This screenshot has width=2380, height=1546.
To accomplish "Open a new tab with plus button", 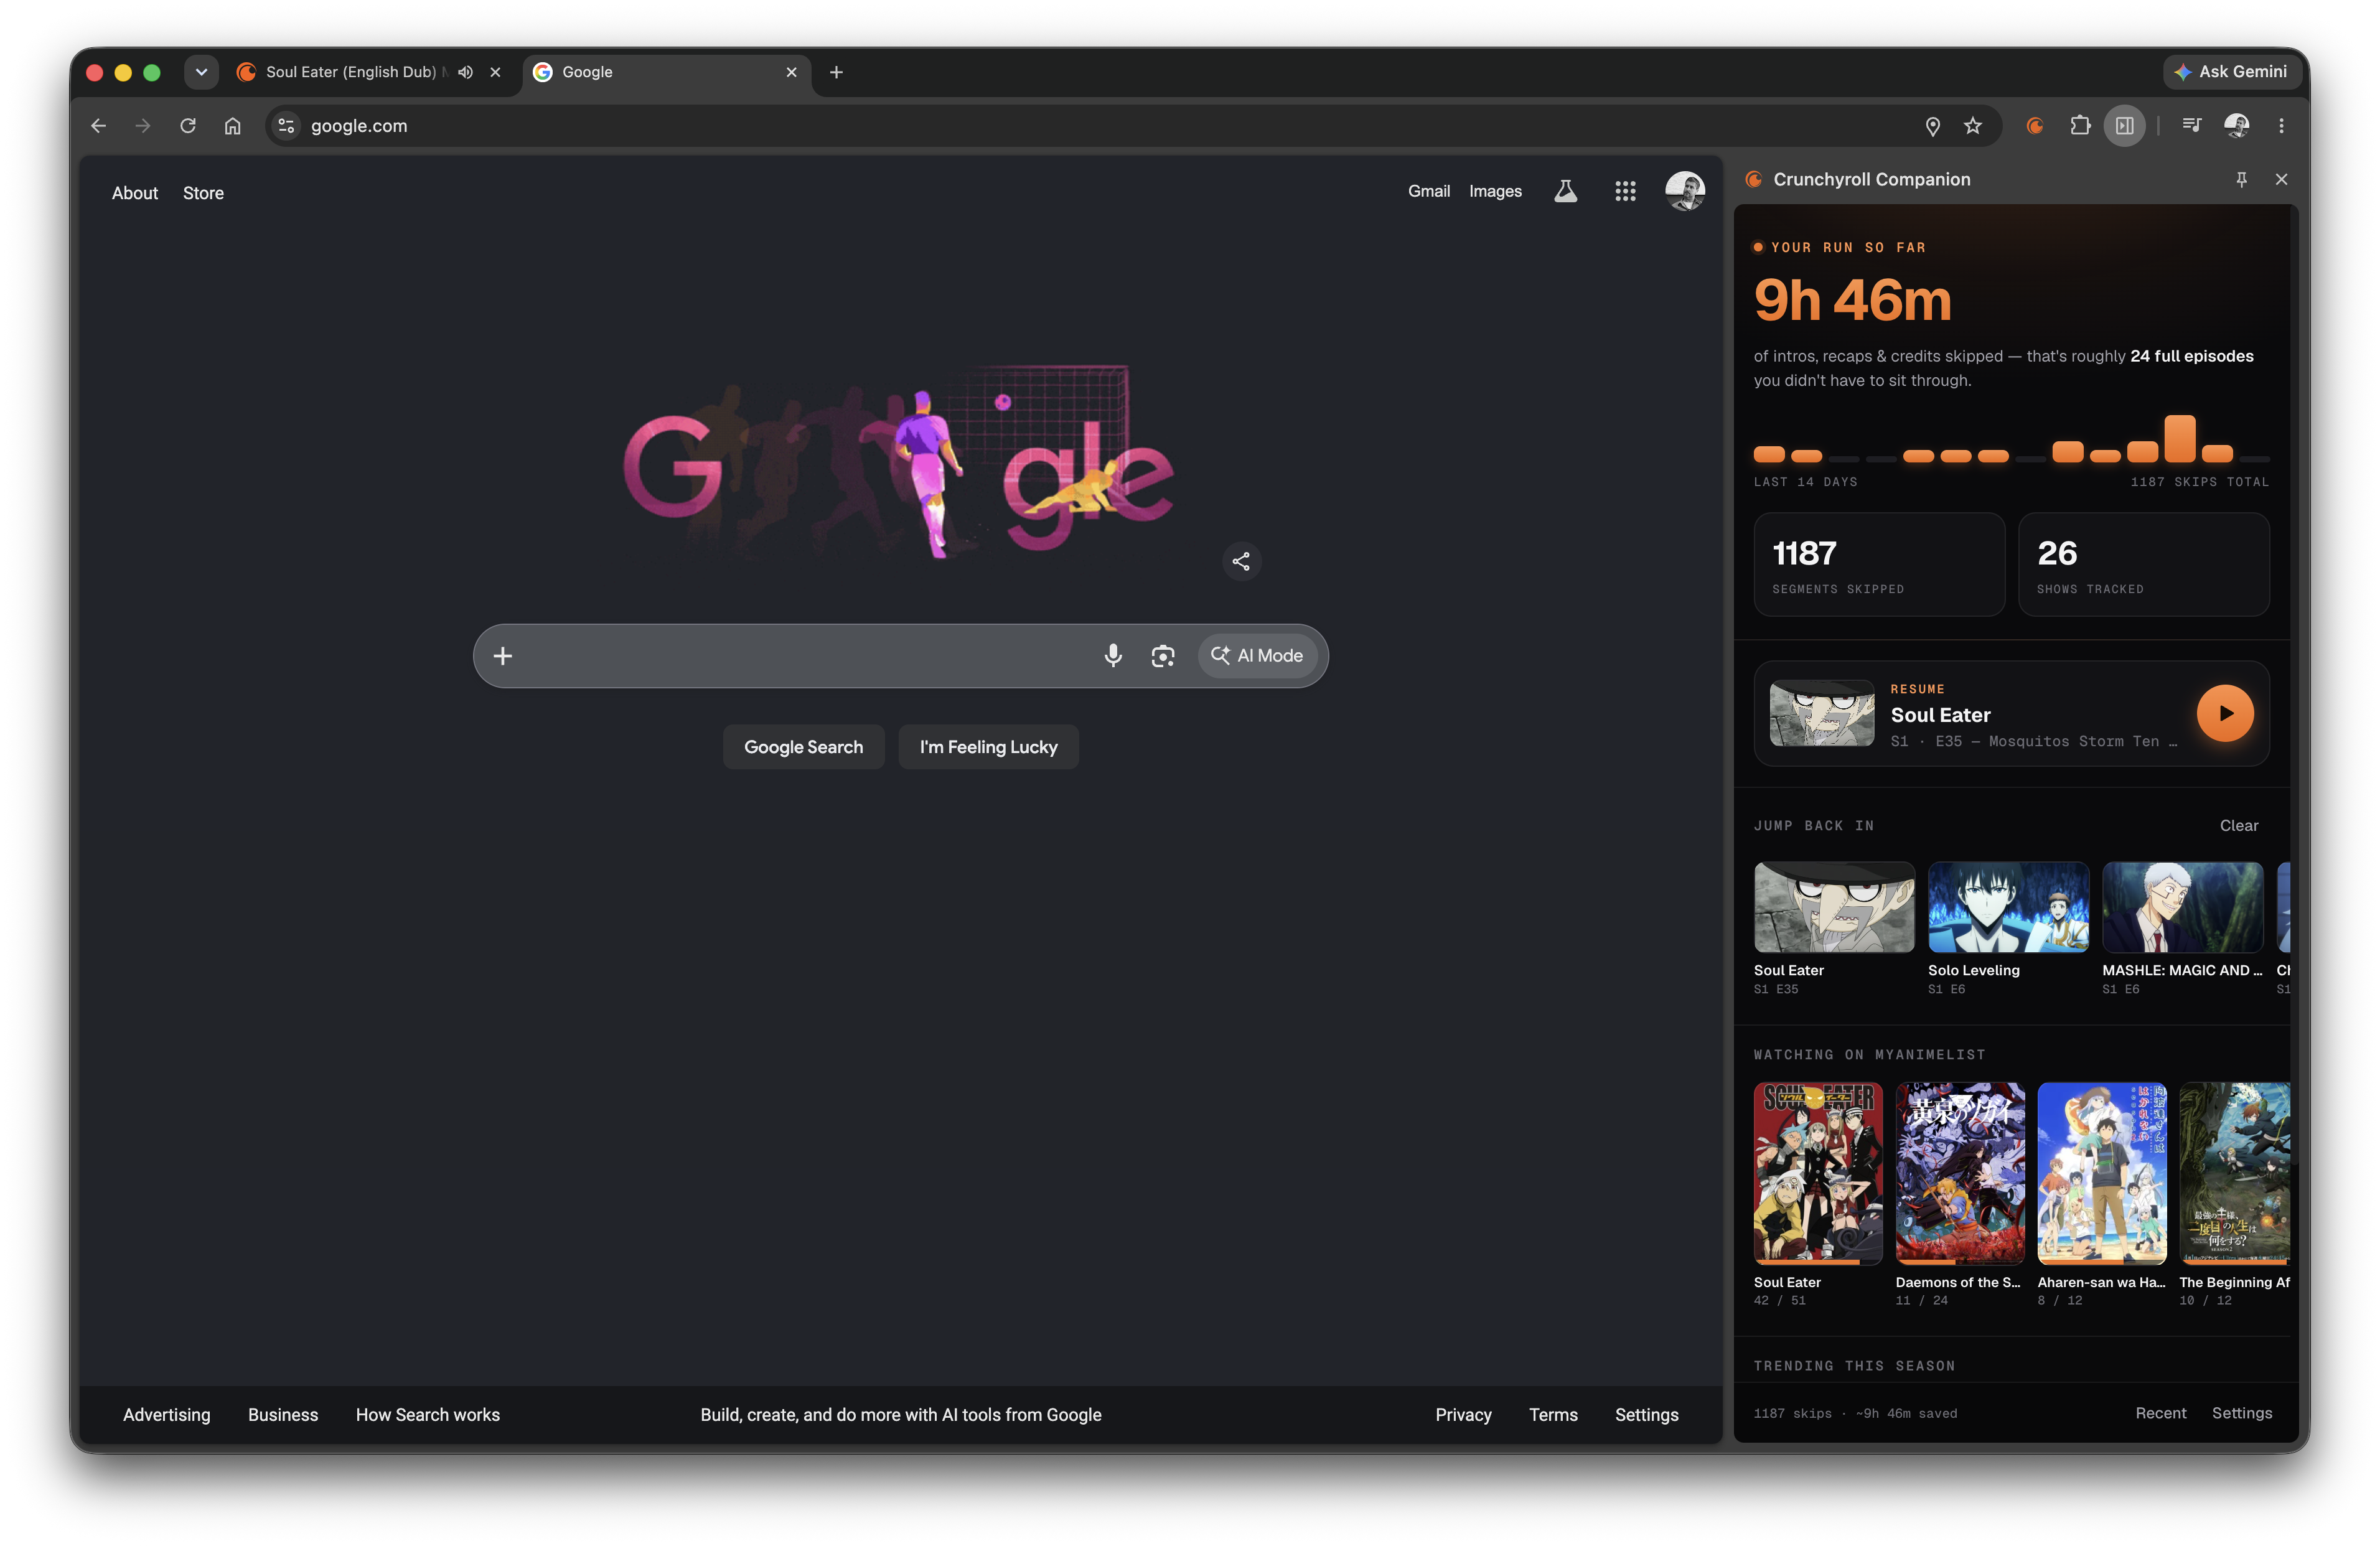I will pos(836,72).
